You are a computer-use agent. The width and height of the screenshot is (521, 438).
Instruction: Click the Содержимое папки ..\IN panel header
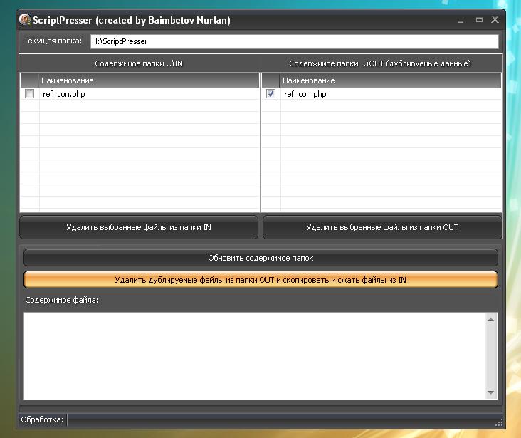139,63
